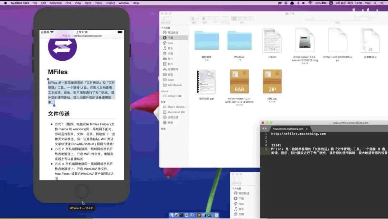The image size is (388, 219).
Task: Click the iPhone simulator home button
Action: coord(82,191)
